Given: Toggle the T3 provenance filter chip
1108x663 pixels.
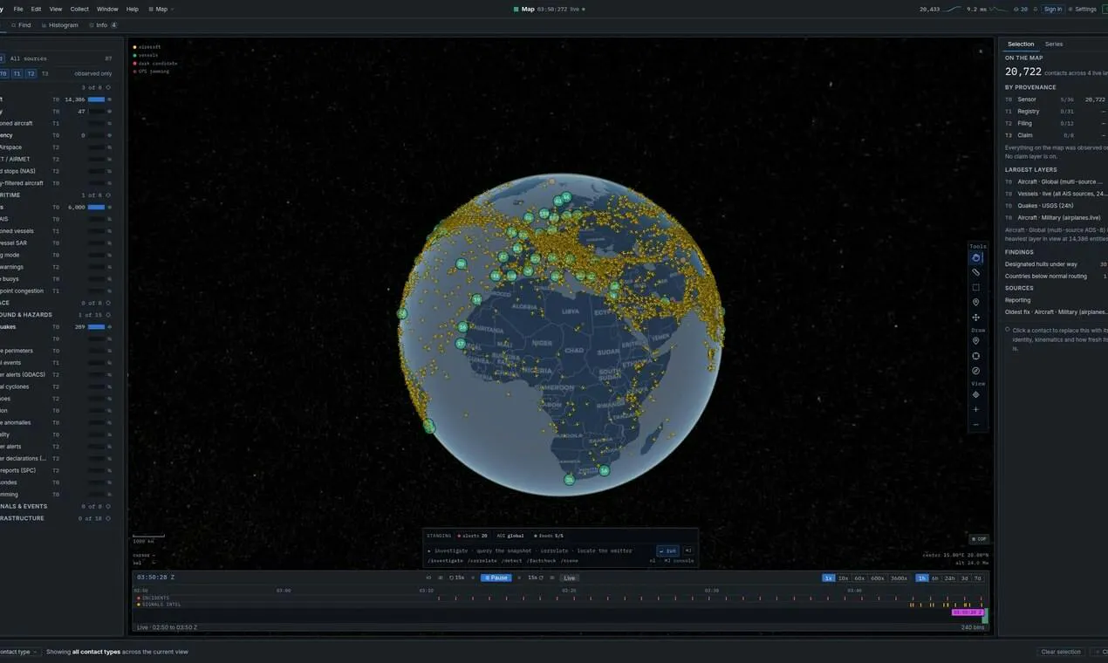Looking at the screenshot, I should click(x=44, y=74).
